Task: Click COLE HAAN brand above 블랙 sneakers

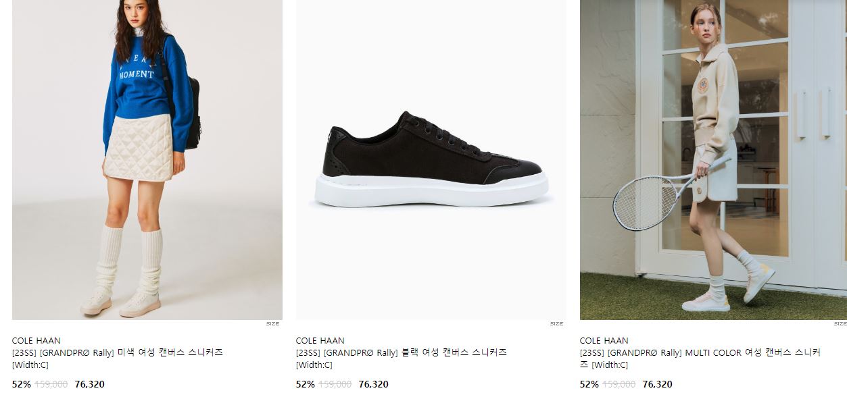Action: click(320, 341)
